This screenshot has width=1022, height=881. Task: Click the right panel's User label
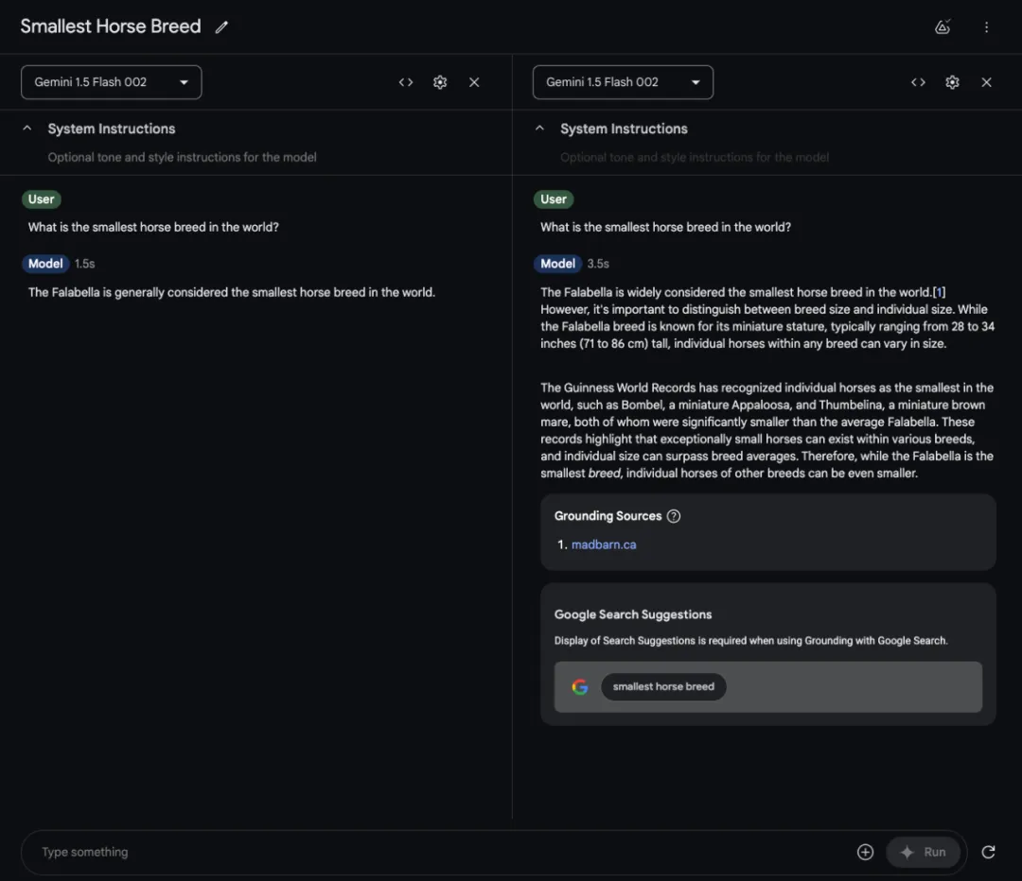click(554, 199)
